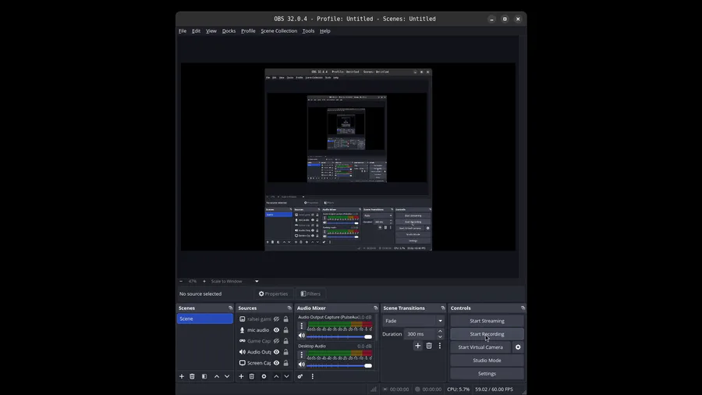702x395 pixels.
Task: Pop out the Scenes dock icon
Action: tap(231, 308)
